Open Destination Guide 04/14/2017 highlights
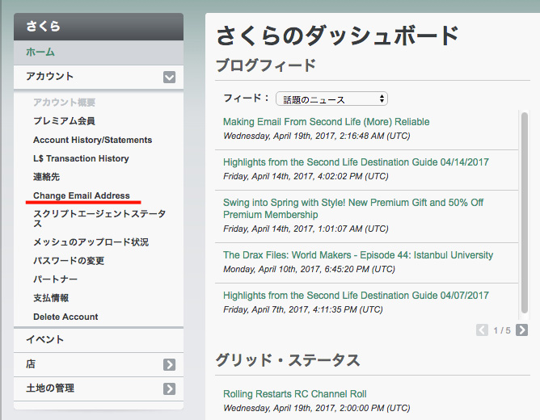This screenshot has height=420, width=540. [x=356, y=162]
